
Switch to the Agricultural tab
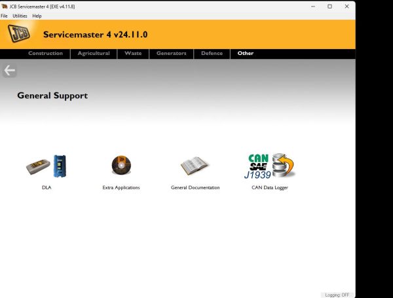point(94,53)
